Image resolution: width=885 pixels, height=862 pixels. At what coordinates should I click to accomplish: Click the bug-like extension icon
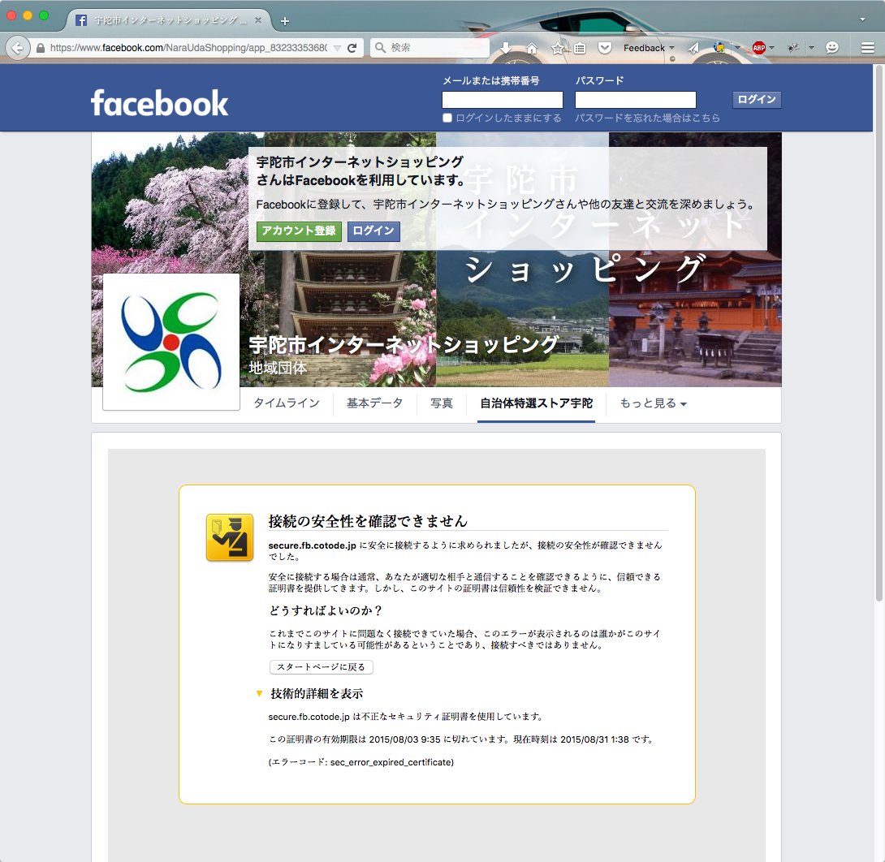coord(793,48)
